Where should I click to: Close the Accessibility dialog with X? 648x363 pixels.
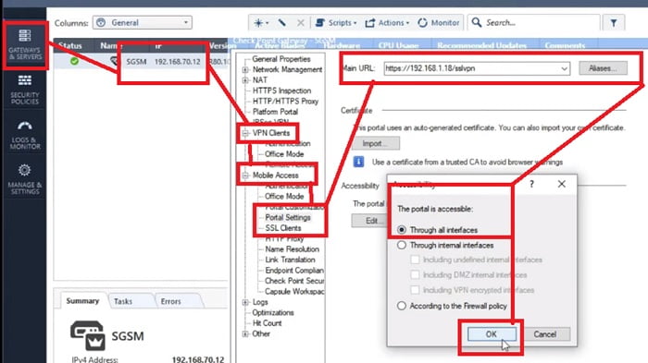(x=562, y=184)
